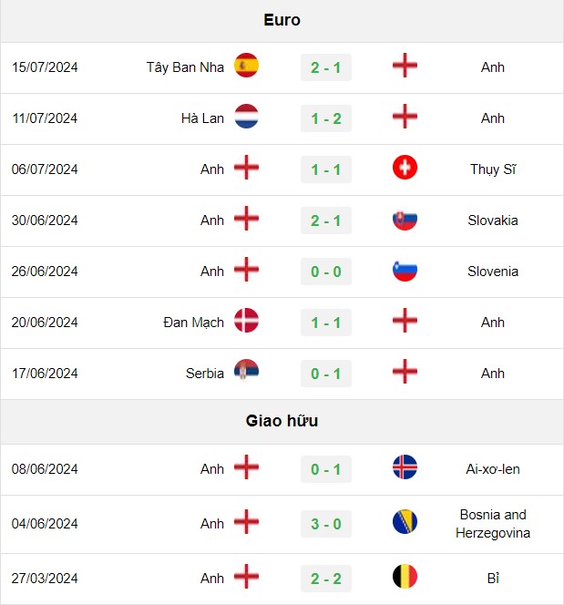This screenshot has height=605, width=564.
Task: Open the Ai-xơ-len team link
Action: [x=493, y=469]
